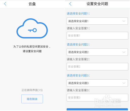Open the 请选择安全问题3 dropdown
Image resolution: width=130 pixels, height=111 pixels.
pyautogui.click(x=97, y=83)
